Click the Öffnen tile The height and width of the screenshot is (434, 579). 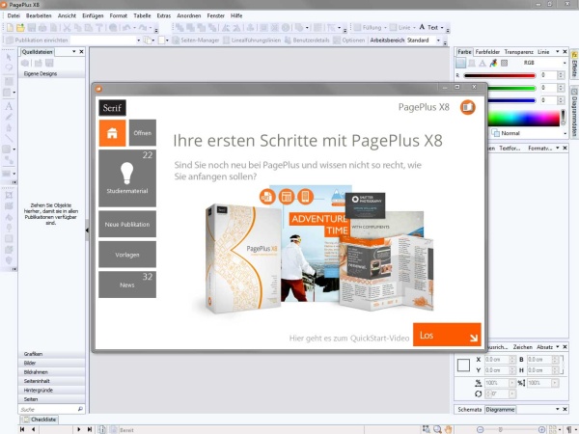point(143,133)
